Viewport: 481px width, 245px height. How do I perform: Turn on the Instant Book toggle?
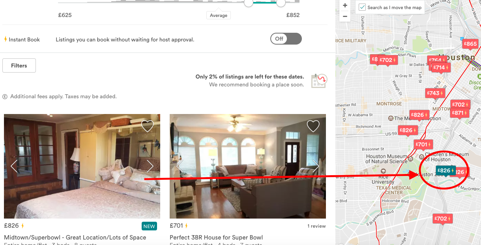pyautogui.click(x=286, y=39)
